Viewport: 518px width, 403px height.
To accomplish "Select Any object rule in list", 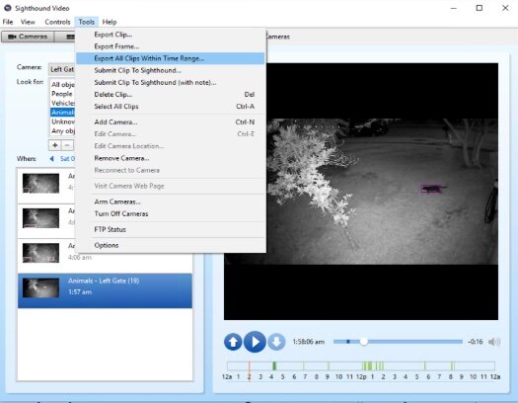I will pos(62,131).
